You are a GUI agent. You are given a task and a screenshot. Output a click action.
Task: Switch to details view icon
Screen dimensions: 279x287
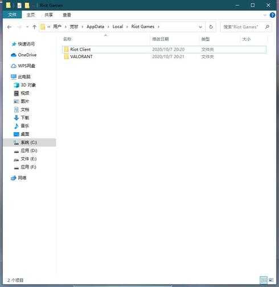point(264,280)
